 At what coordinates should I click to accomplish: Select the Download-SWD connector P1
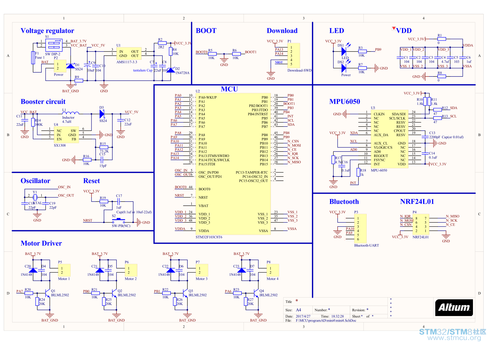294,56
